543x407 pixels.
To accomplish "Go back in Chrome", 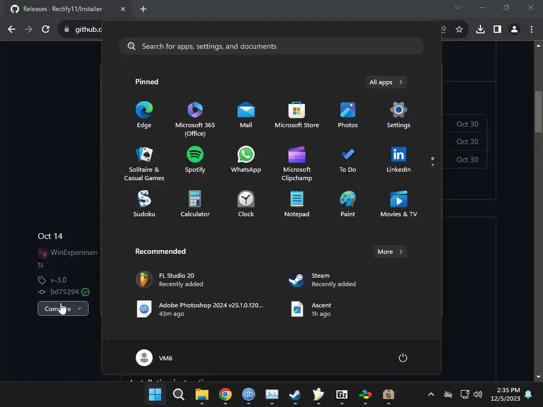I will pos(12,29).
